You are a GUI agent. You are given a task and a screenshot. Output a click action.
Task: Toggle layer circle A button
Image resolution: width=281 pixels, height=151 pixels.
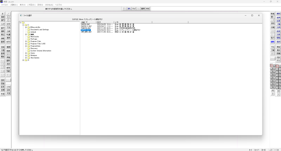274,72
